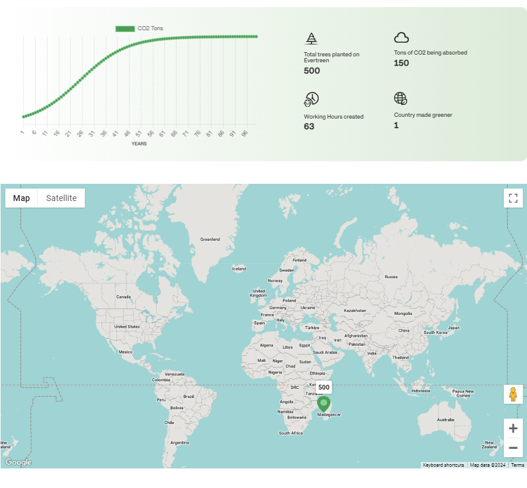Screen dimensions: 527x488
Task: Switch to Satellite map view
Action: click(61, 198)
